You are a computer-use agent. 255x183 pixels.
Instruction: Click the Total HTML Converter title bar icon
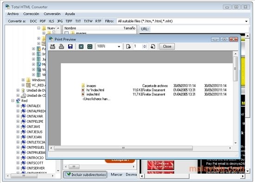7,6
